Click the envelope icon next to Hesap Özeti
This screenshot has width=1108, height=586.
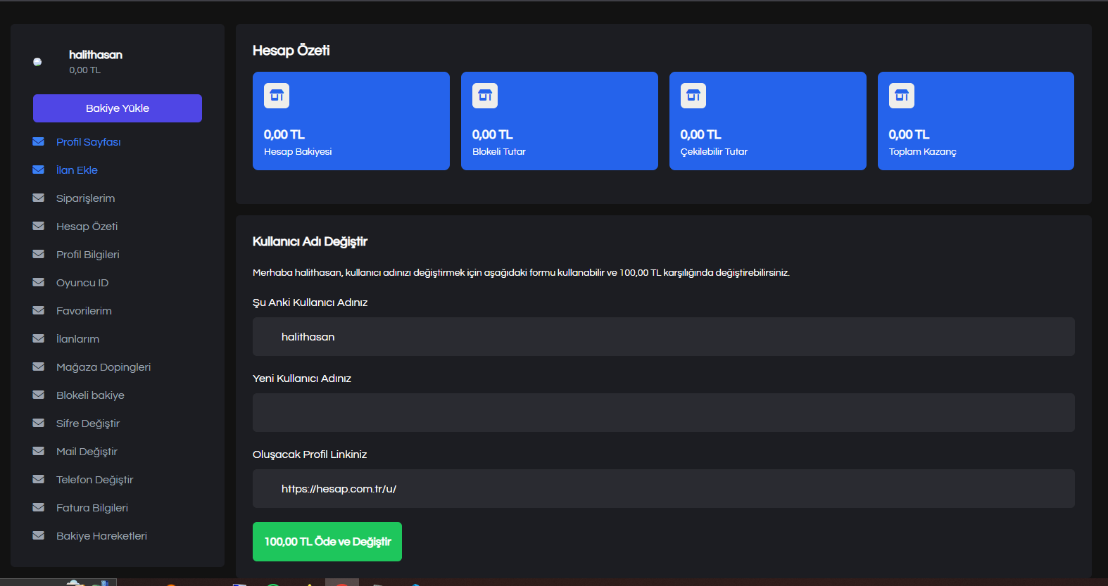tap(39, 226)
